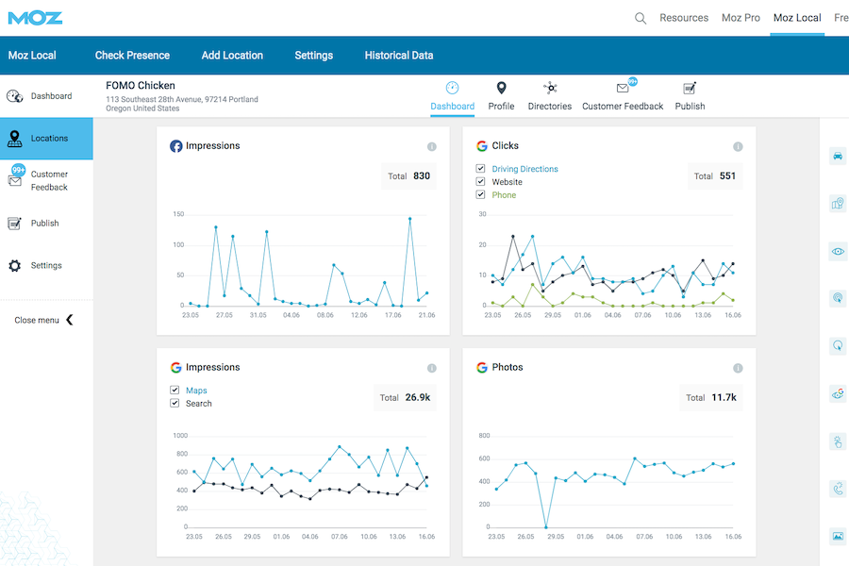This screenshot has height=566, width=849.
Task: Uncheck the Driving Directions checkbox
Action: 481,170
